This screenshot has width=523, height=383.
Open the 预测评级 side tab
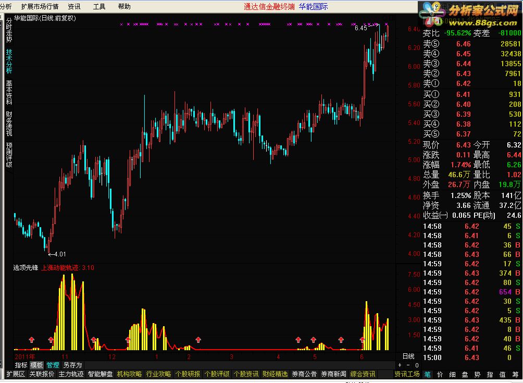pyautogui.click(x=9, y=155)
